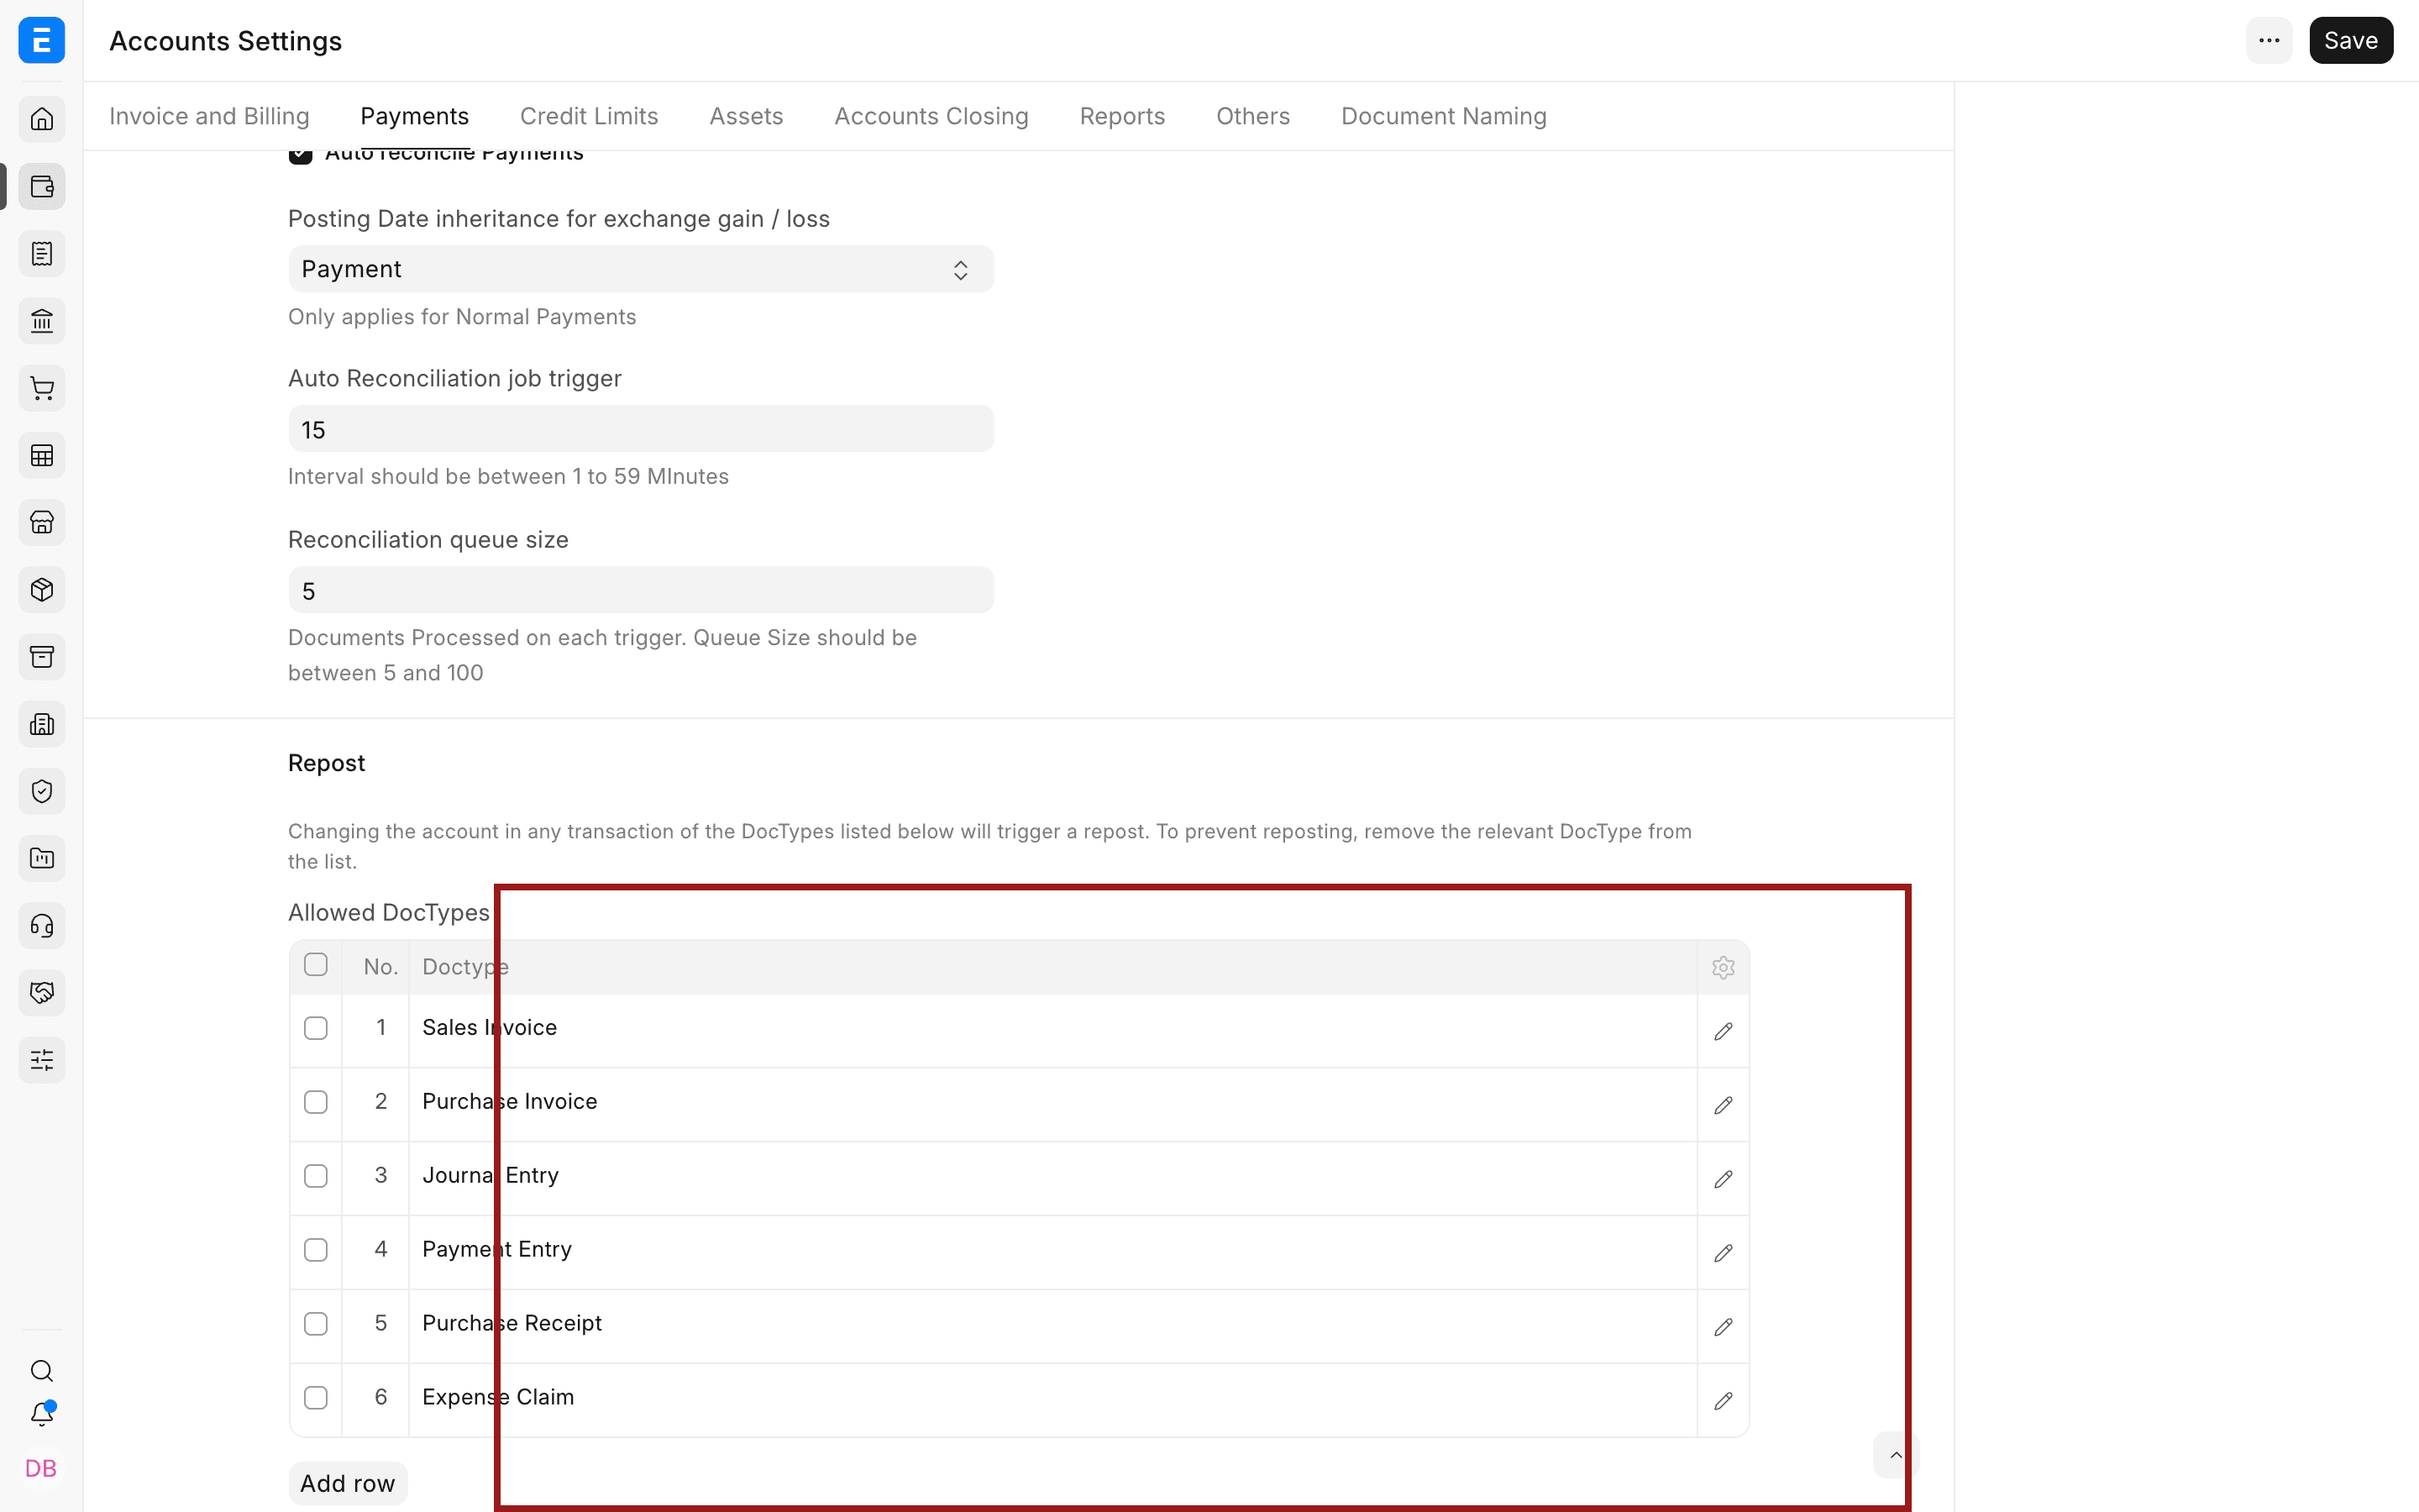Switch to Reports tab

1121,116
